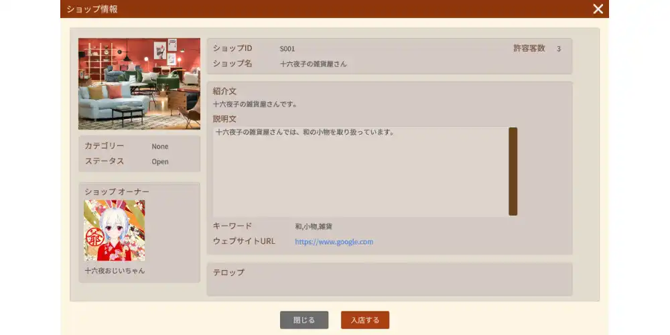
Task: Click the ウェブサイトURL label
Action: pos(244,241)
